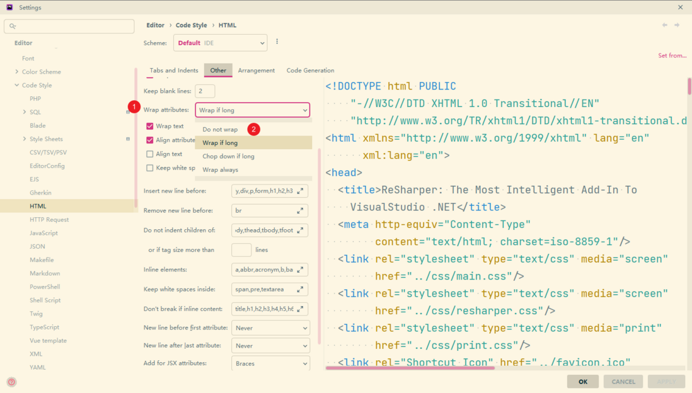Choose 'Chop down if long' option
The height and width of the screenshot is (393, 692).
[253, 156]
